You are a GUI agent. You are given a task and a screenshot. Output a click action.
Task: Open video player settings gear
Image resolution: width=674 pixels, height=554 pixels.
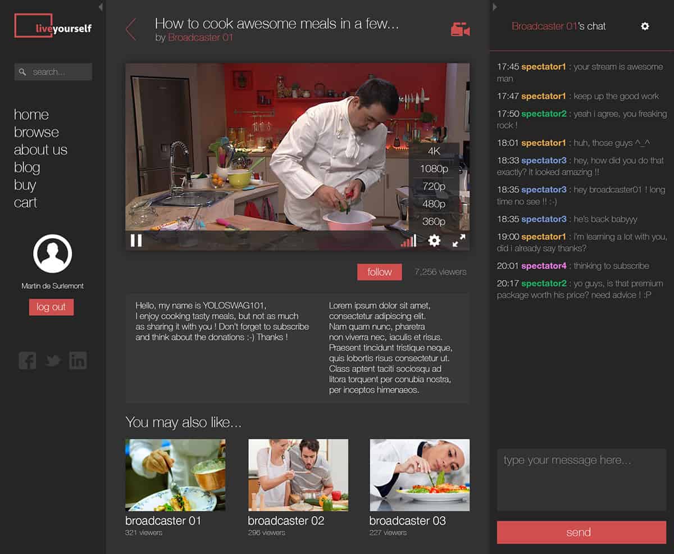click(434, 240)
